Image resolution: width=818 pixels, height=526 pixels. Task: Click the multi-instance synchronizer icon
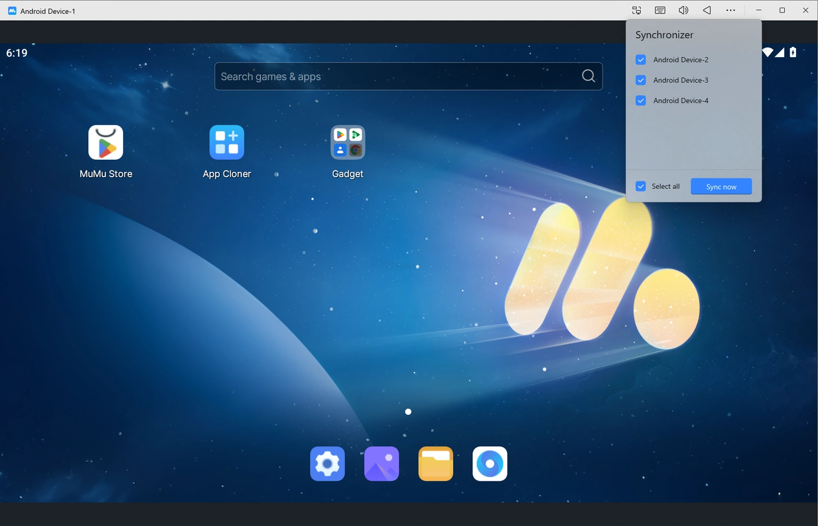click(636, 10)
